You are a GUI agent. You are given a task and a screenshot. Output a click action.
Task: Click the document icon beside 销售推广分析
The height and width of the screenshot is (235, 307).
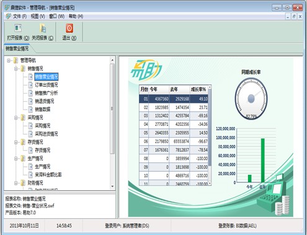30,93
